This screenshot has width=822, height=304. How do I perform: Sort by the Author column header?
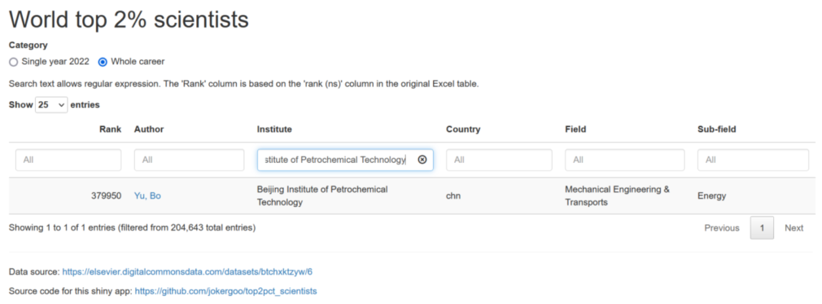click(x=149, y=129)
